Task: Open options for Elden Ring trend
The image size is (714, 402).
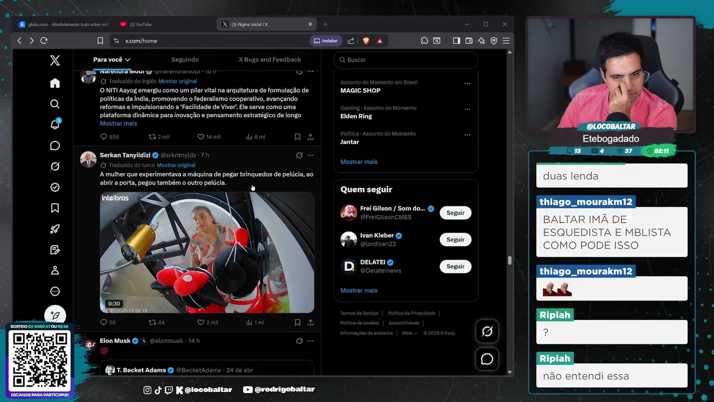Action: pyautogui.click(x=467, y=109)
